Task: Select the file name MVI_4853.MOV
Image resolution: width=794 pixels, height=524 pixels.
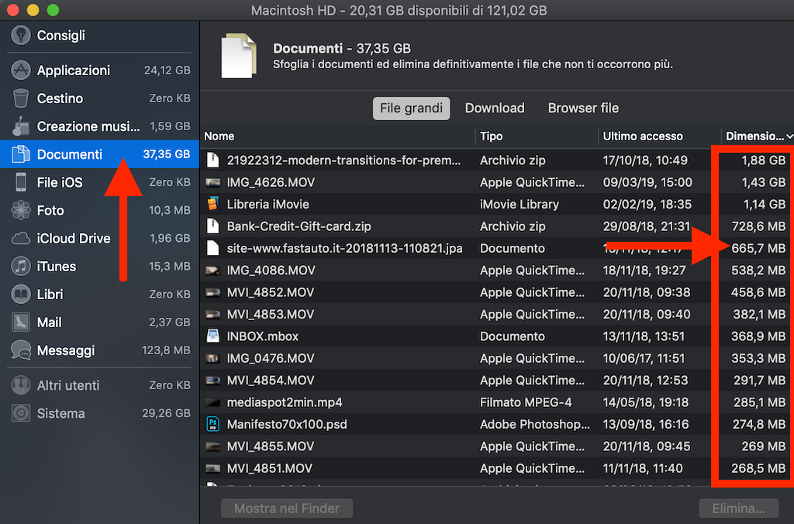Action: coord(271,315)
